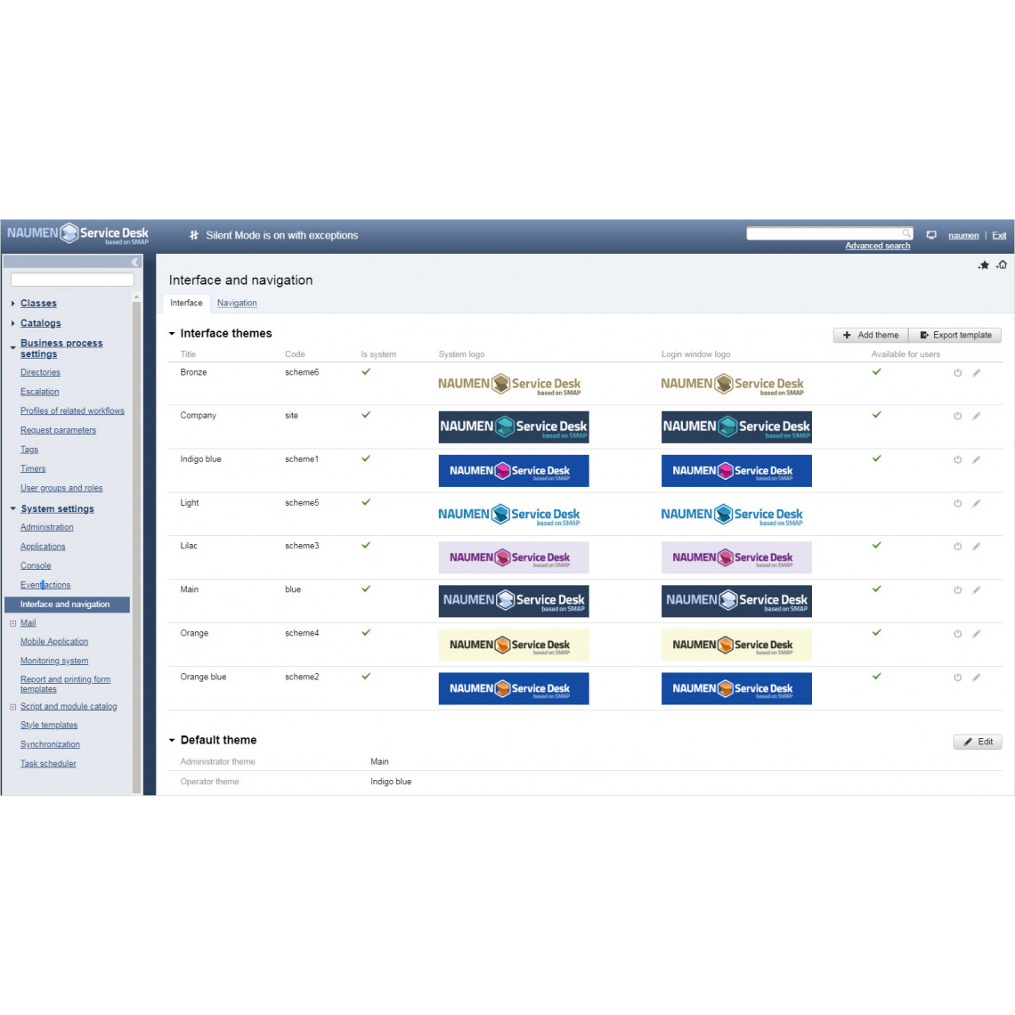Open Directories in the sidebar
This screenshot has height=1015, width=1015.
pyautogui.click(x=40, y=372)
